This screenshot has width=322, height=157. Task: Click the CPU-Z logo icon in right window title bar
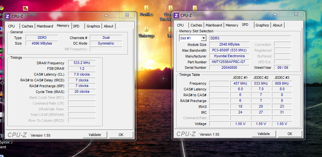[x=176, y=16]
